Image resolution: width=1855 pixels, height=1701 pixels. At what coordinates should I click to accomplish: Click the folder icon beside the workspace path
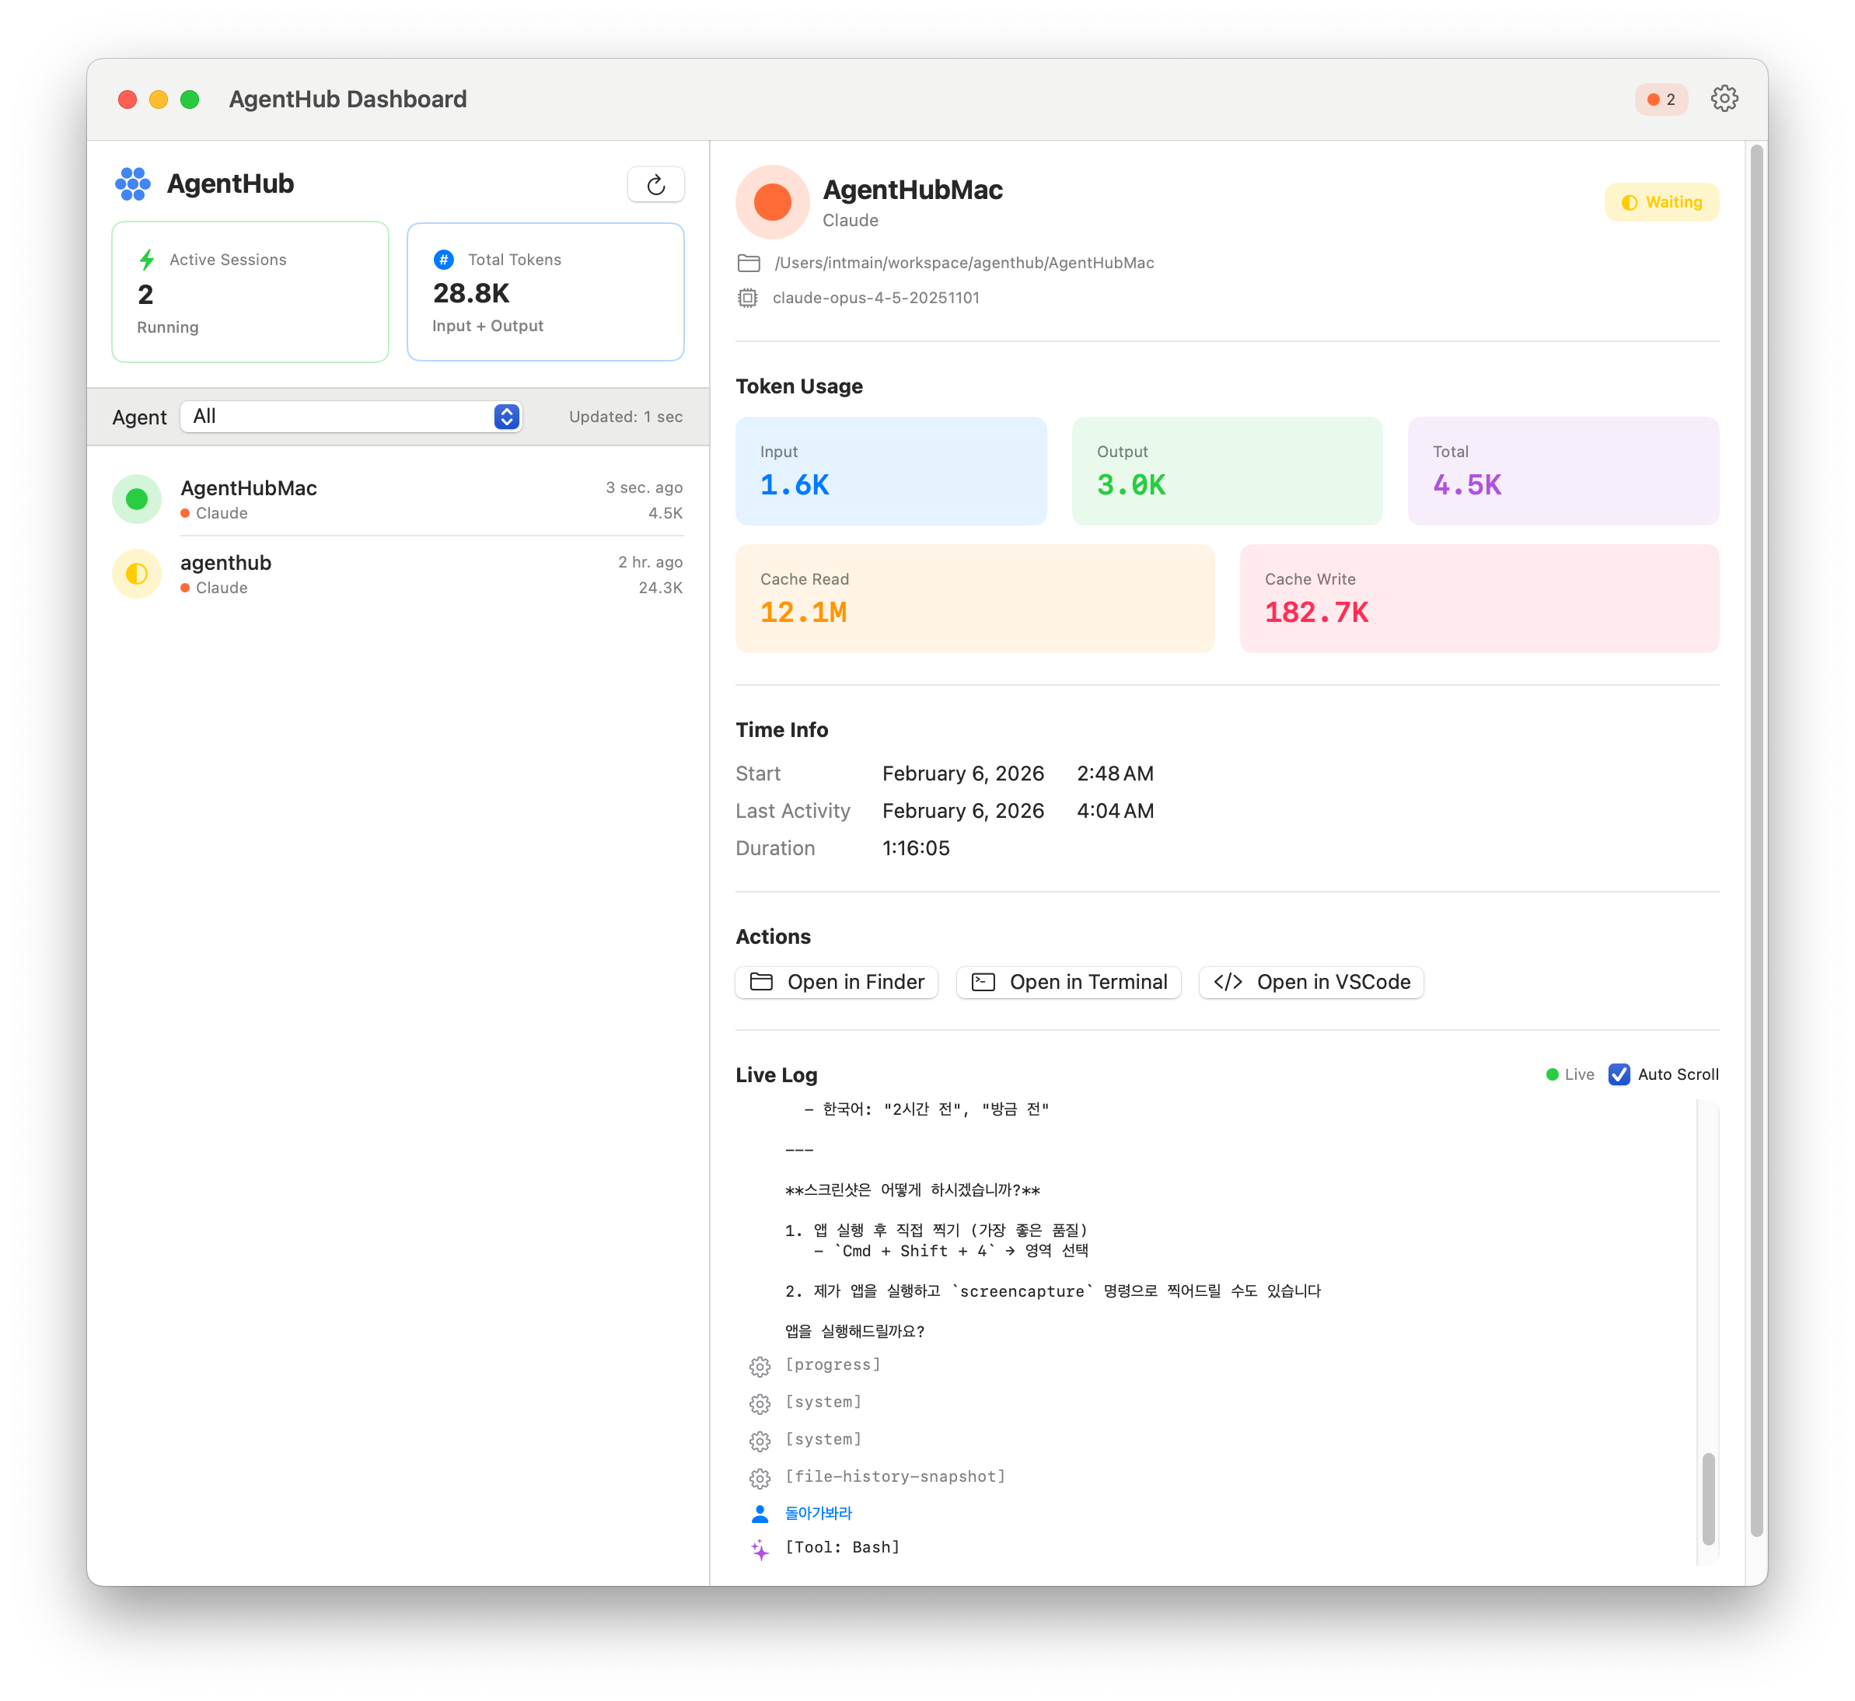tap(748, 262)
